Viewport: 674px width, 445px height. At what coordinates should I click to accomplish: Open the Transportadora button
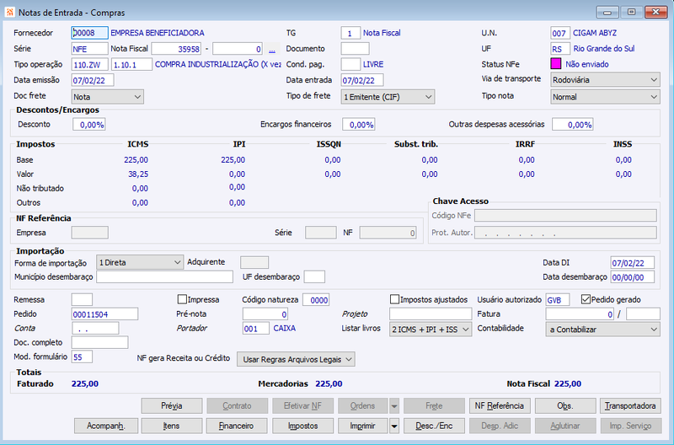[630, 406]
